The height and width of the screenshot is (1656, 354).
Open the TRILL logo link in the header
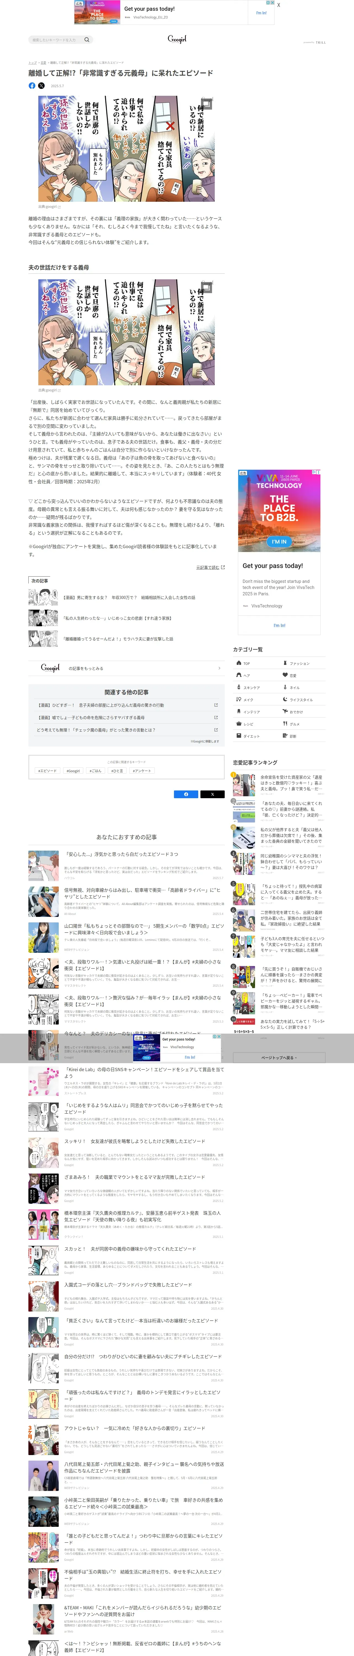321,43
